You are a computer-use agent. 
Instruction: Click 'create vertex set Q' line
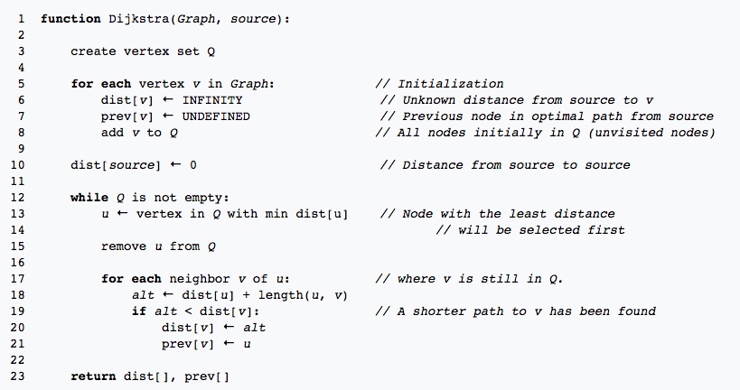tap(143, 51)
